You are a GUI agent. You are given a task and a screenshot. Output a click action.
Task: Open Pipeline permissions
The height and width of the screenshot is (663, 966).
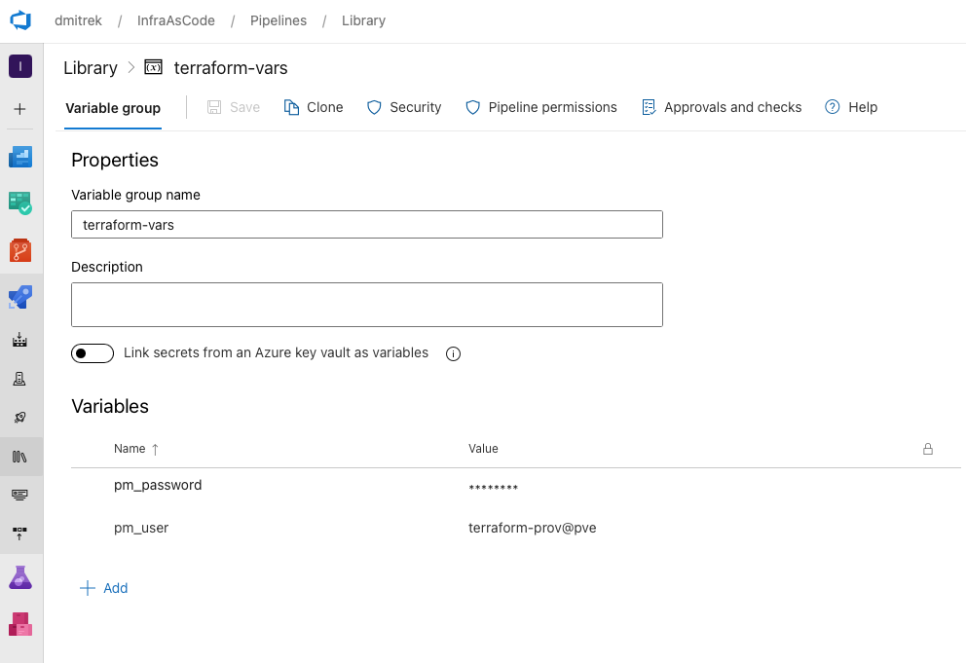point(541,107)
